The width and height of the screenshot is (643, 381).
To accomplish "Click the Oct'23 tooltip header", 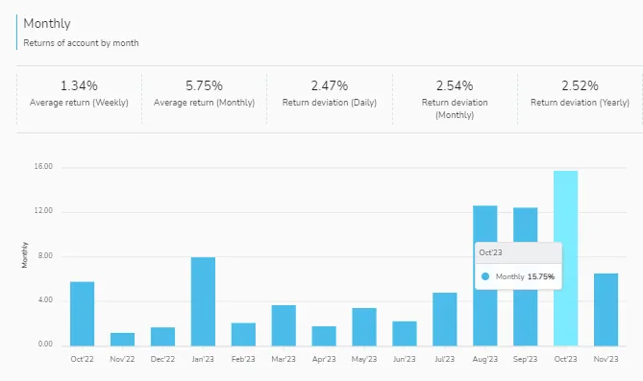I will click(x=518, y=252).
